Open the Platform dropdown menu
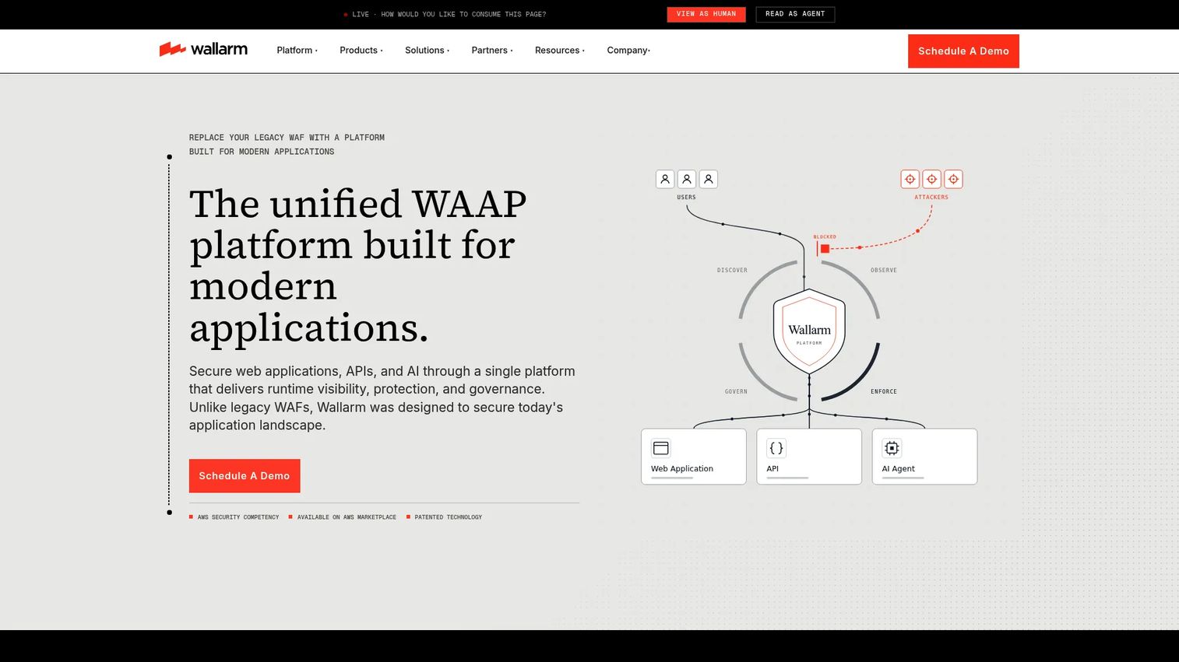This screenshot has width=1179, height=662. click(297, 51)
